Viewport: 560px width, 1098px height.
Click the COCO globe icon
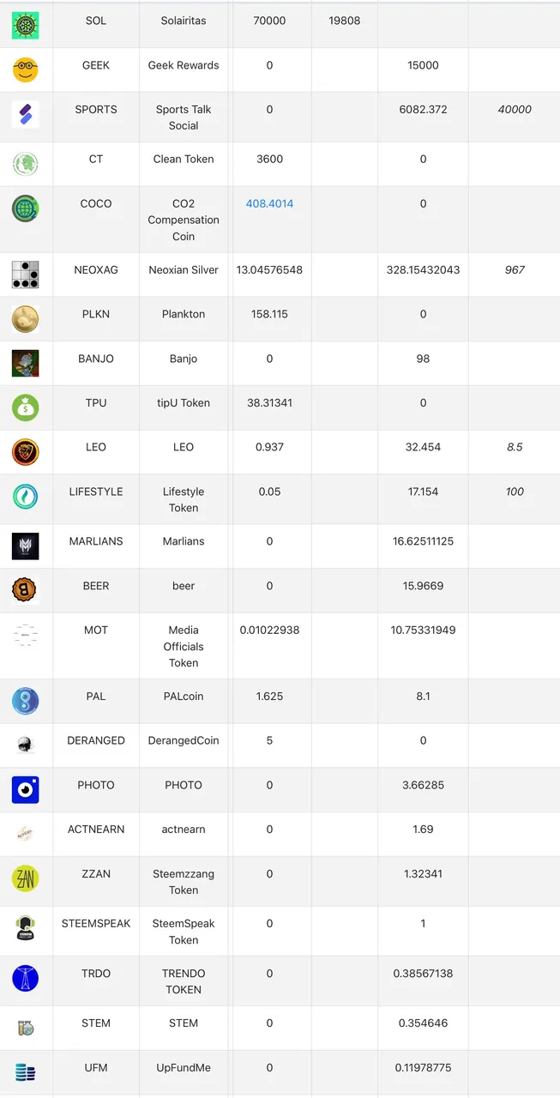[26, 209]
